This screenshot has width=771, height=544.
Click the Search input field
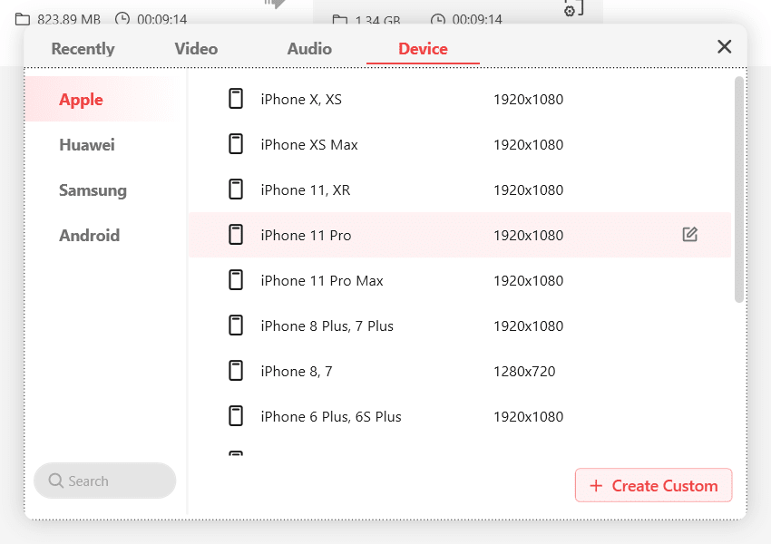(x=104, y=481)
